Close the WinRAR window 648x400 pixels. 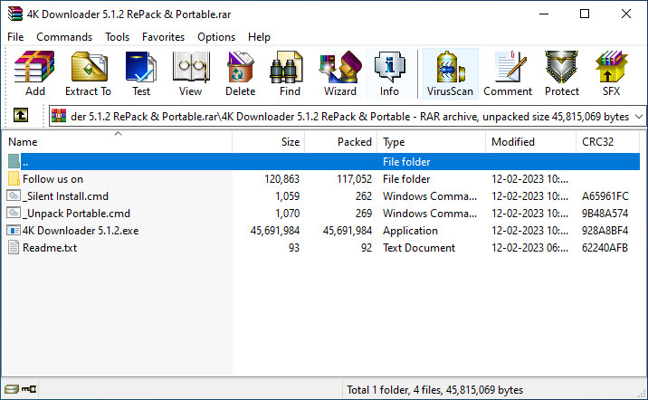(626, 14)
